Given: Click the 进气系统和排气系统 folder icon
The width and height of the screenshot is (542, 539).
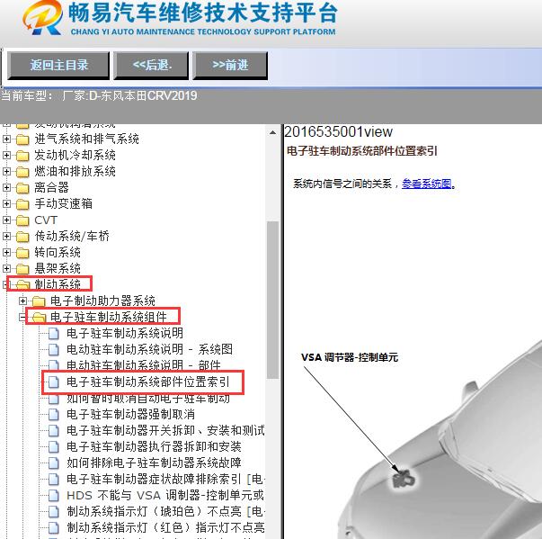Looking at the screenshot, I should tap(22, 139).
